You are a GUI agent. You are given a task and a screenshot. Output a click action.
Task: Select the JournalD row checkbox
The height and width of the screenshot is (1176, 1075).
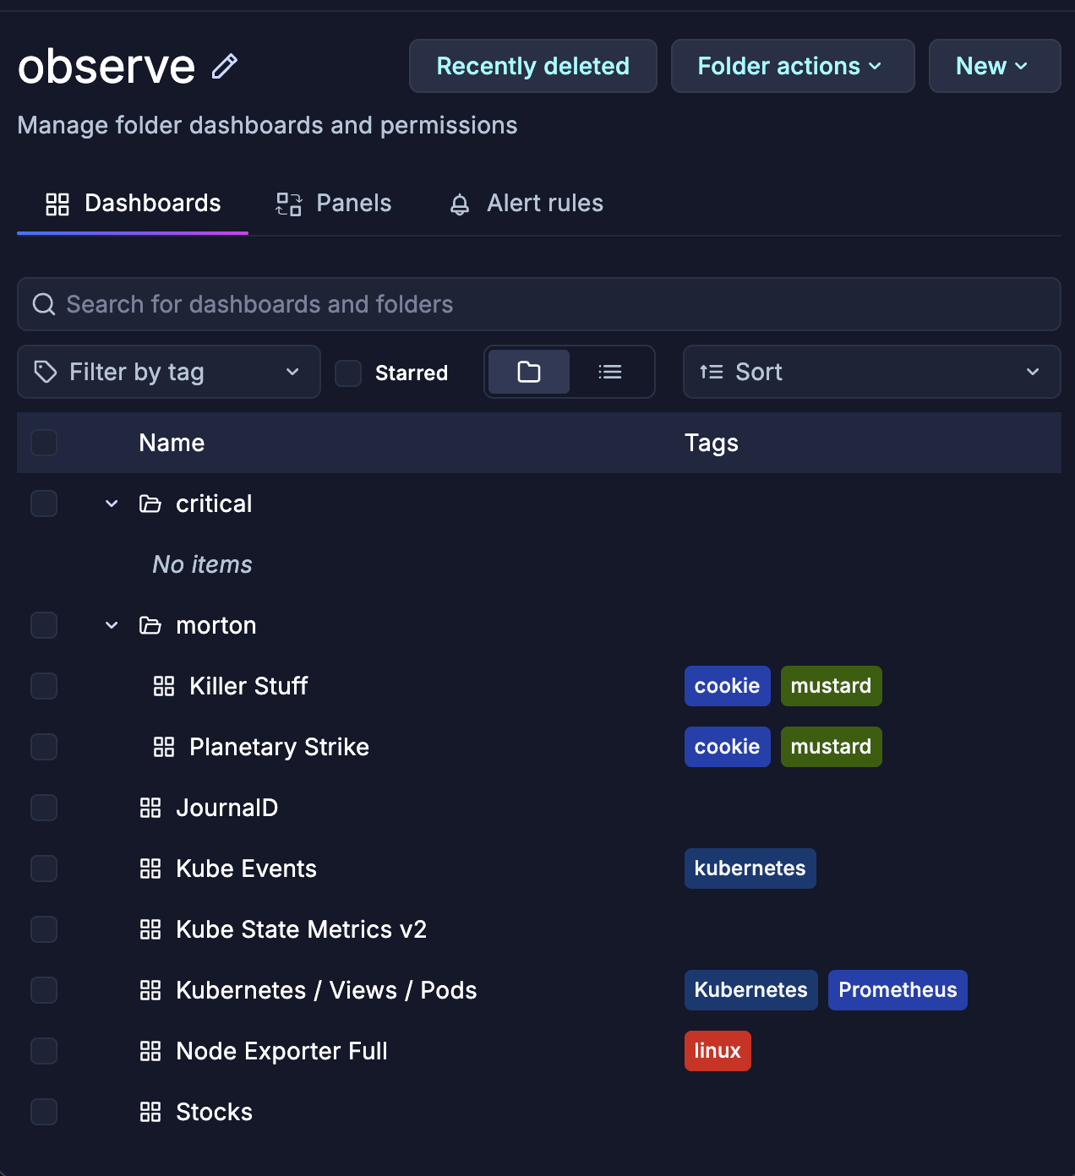pos(44,808)
